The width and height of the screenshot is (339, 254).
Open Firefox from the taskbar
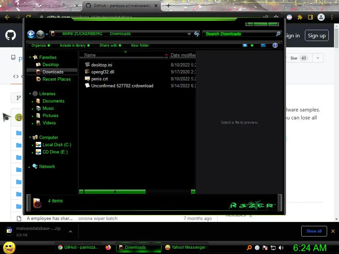click(x=108, y=247)
